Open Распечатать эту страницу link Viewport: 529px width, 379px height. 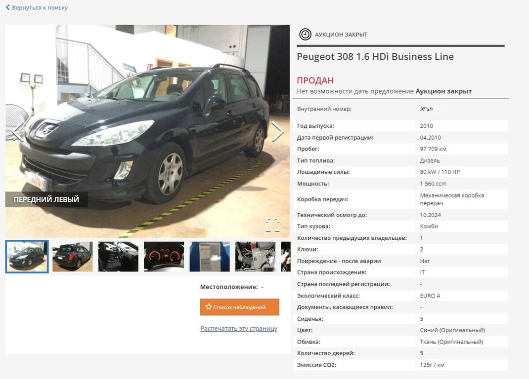tap(239, 329)
